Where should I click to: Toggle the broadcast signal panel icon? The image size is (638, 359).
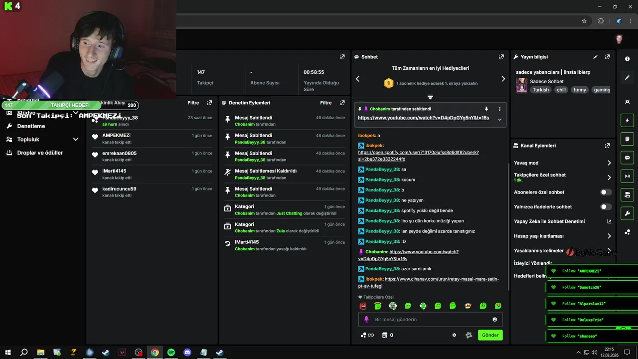click(x=627, y=176)
